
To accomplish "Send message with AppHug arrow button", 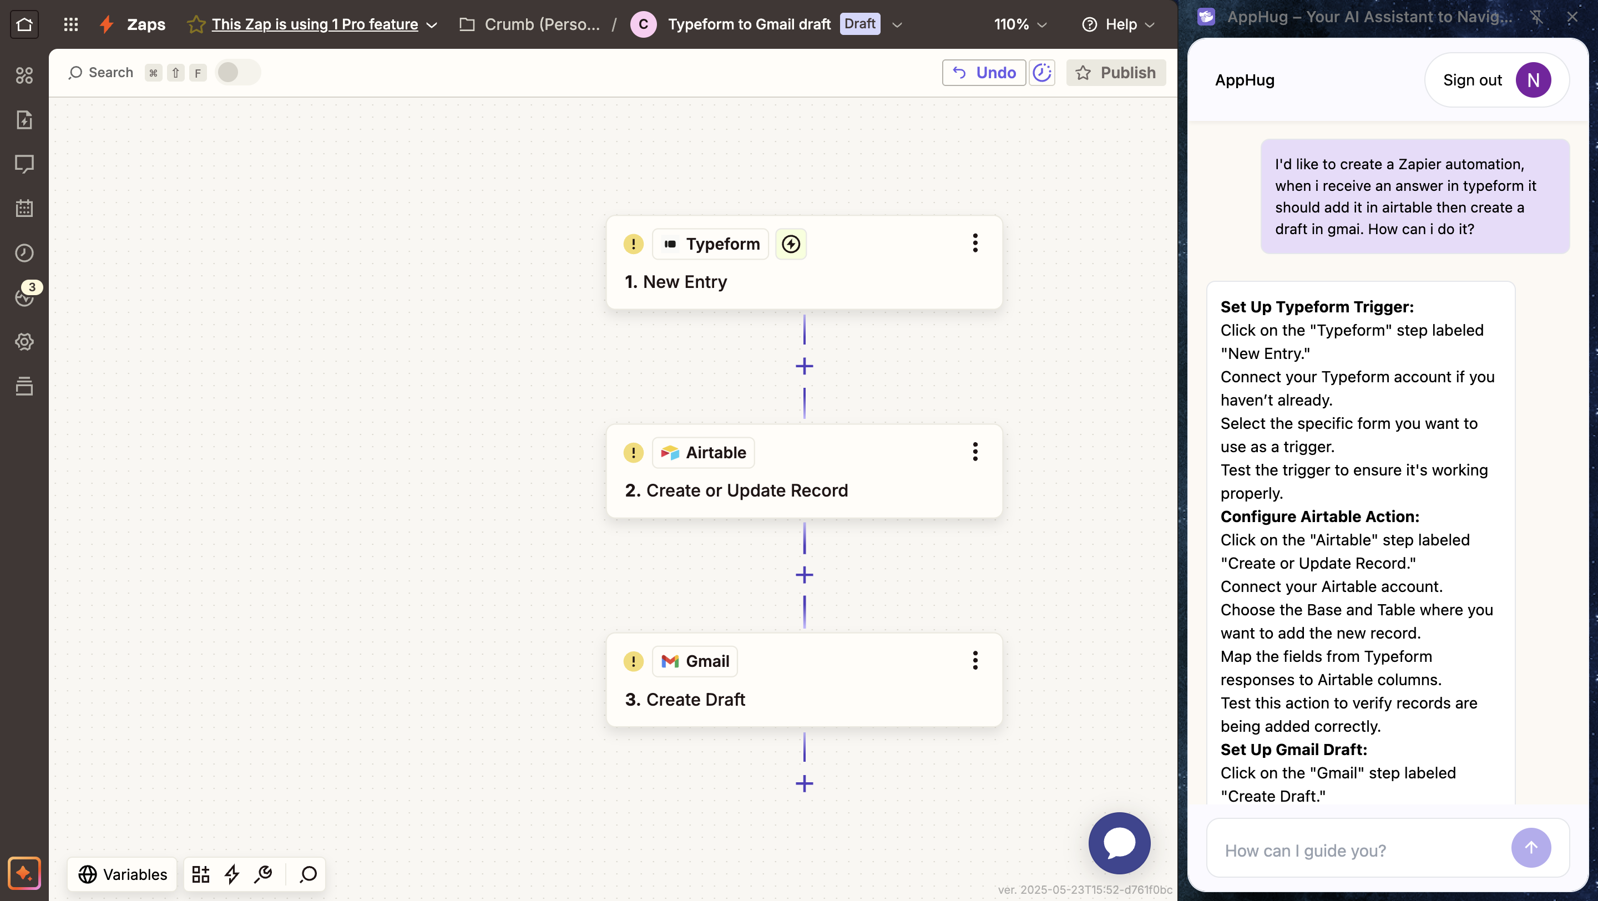I will pos(1531,848).
